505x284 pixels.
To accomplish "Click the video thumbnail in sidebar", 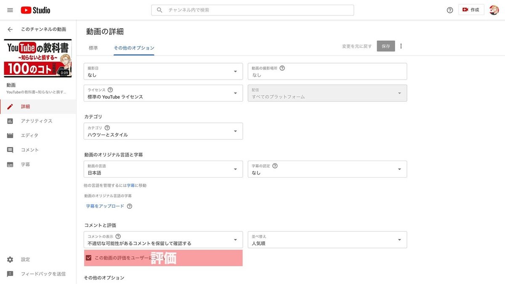I will [x=38, y=58].
